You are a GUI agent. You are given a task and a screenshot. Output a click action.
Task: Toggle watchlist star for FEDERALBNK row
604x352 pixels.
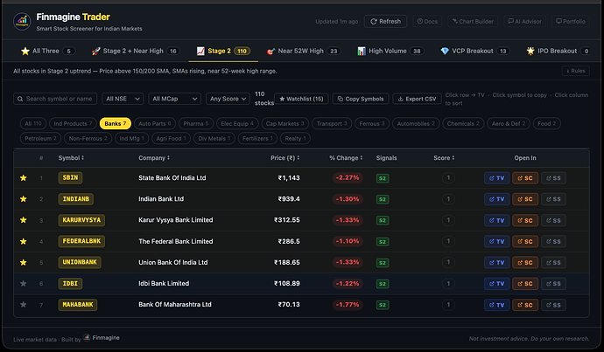coord(24,241)
